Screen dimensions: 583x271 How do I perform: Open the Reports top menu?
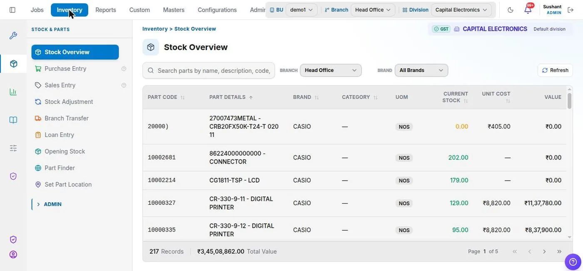[x=106, y=10]
